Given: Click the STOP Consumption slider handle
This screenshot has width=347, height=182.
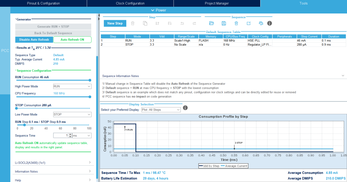Looking at the screenshot, I should (16, 108).
